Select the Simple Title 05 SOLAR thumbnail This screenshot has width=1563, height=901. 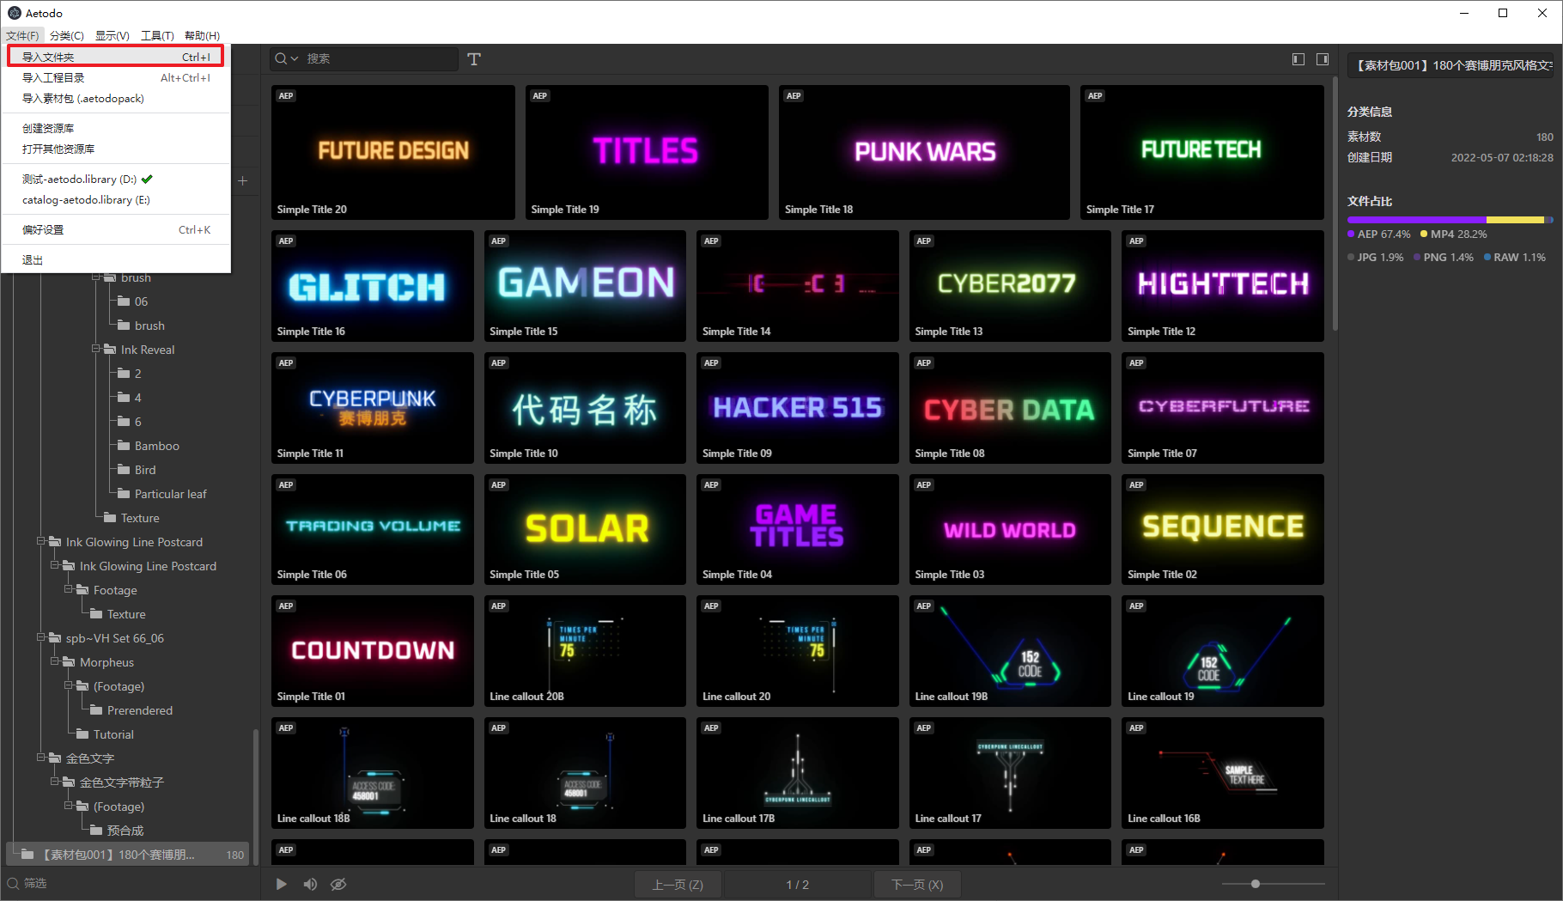pos(585,529)
